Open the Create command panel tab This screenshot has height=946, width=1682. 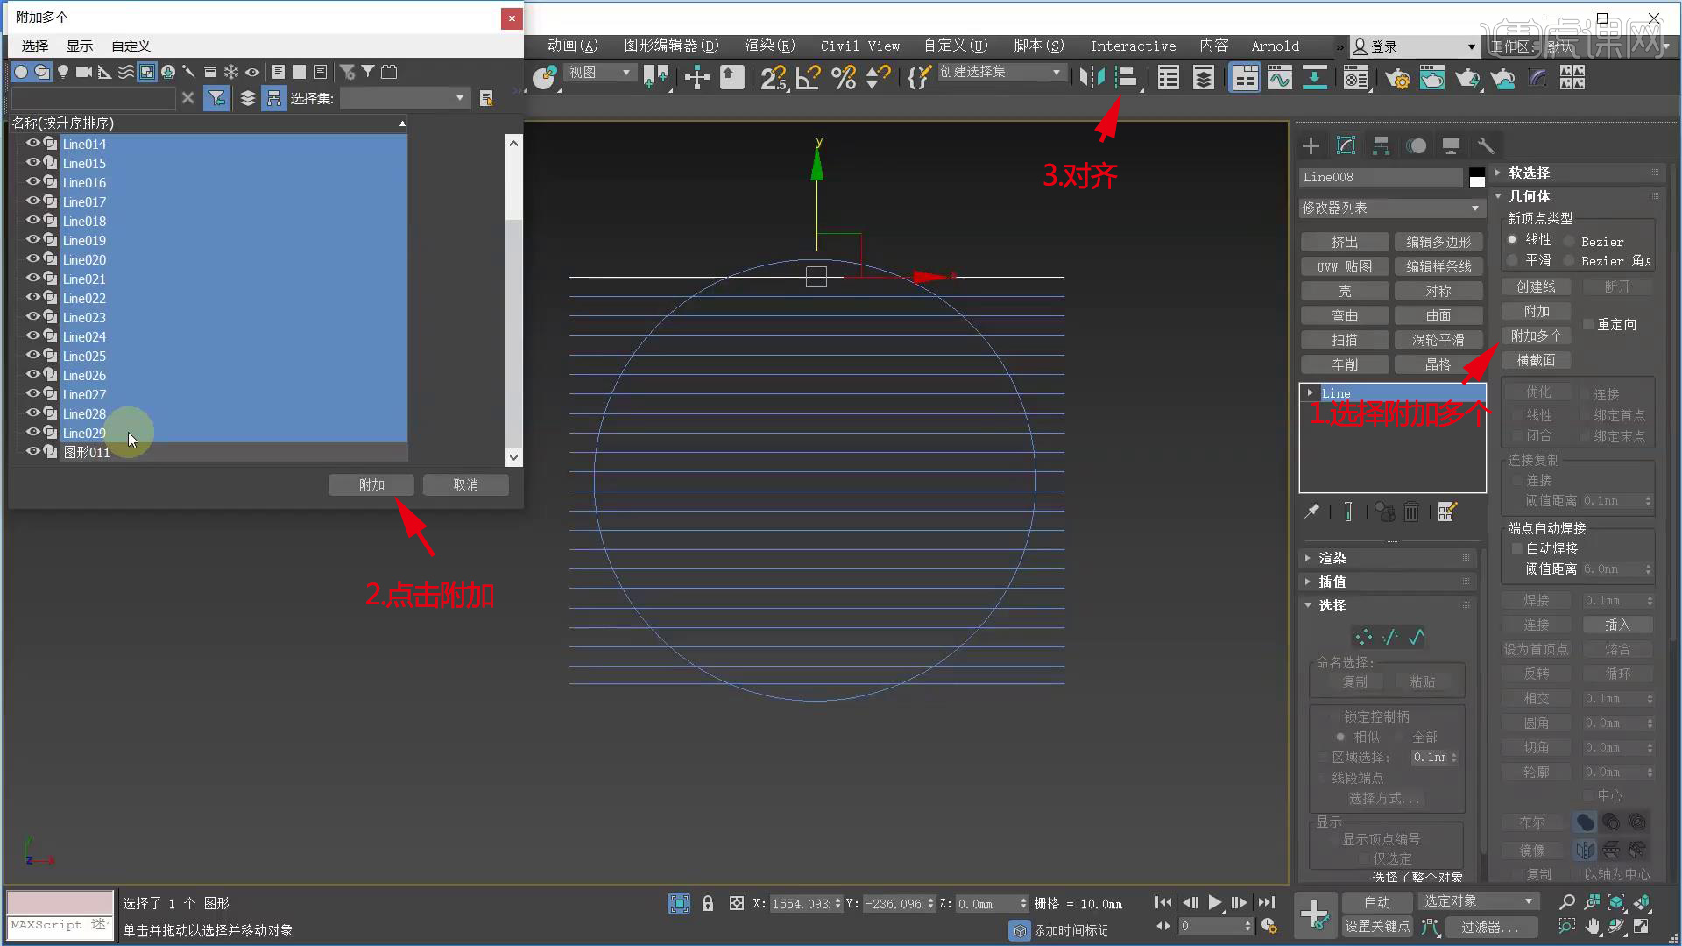[x=1311, y=145]
